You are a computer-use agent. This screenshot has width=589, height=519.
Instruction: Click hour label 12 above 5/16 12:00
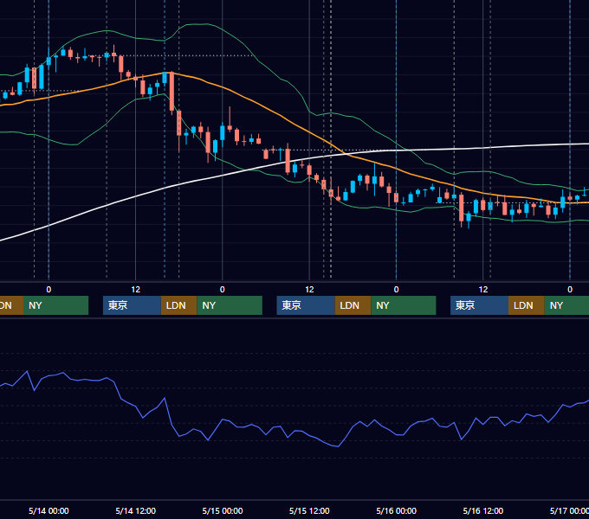[x=483, y=290]
